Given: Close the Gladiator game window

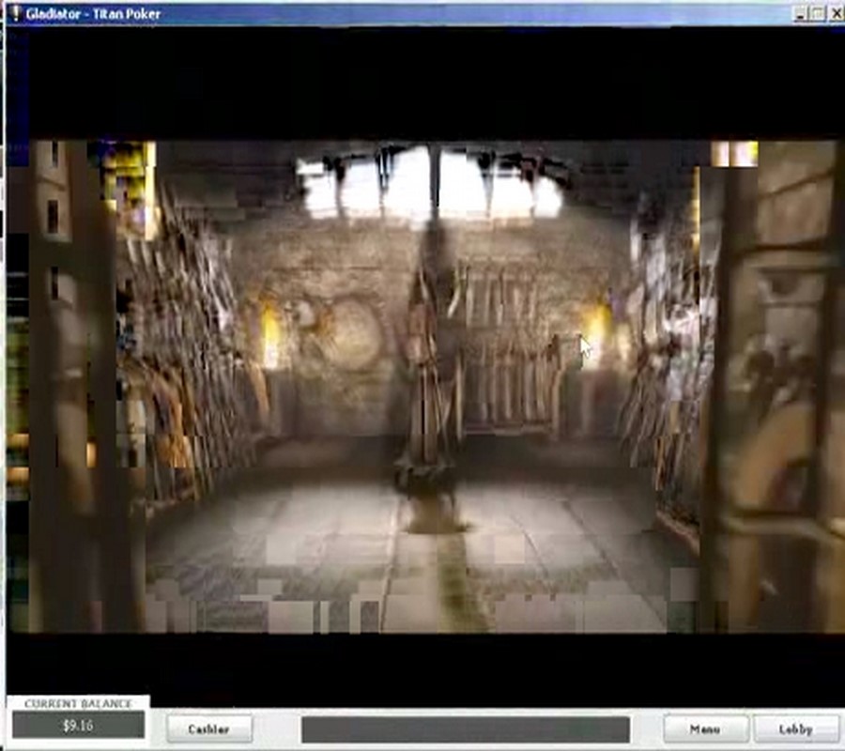Looking at the screenshot, I should coord(834,13).
